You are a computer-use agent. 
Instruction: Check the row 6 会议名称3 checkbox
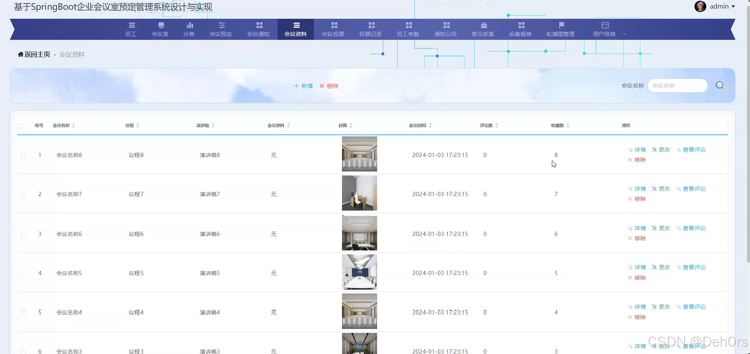[x=23, y=352]
